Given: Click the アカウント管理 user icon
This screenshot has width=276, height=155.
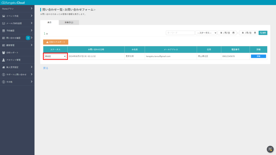Looking at the screenshot, I should coord(4,60).
